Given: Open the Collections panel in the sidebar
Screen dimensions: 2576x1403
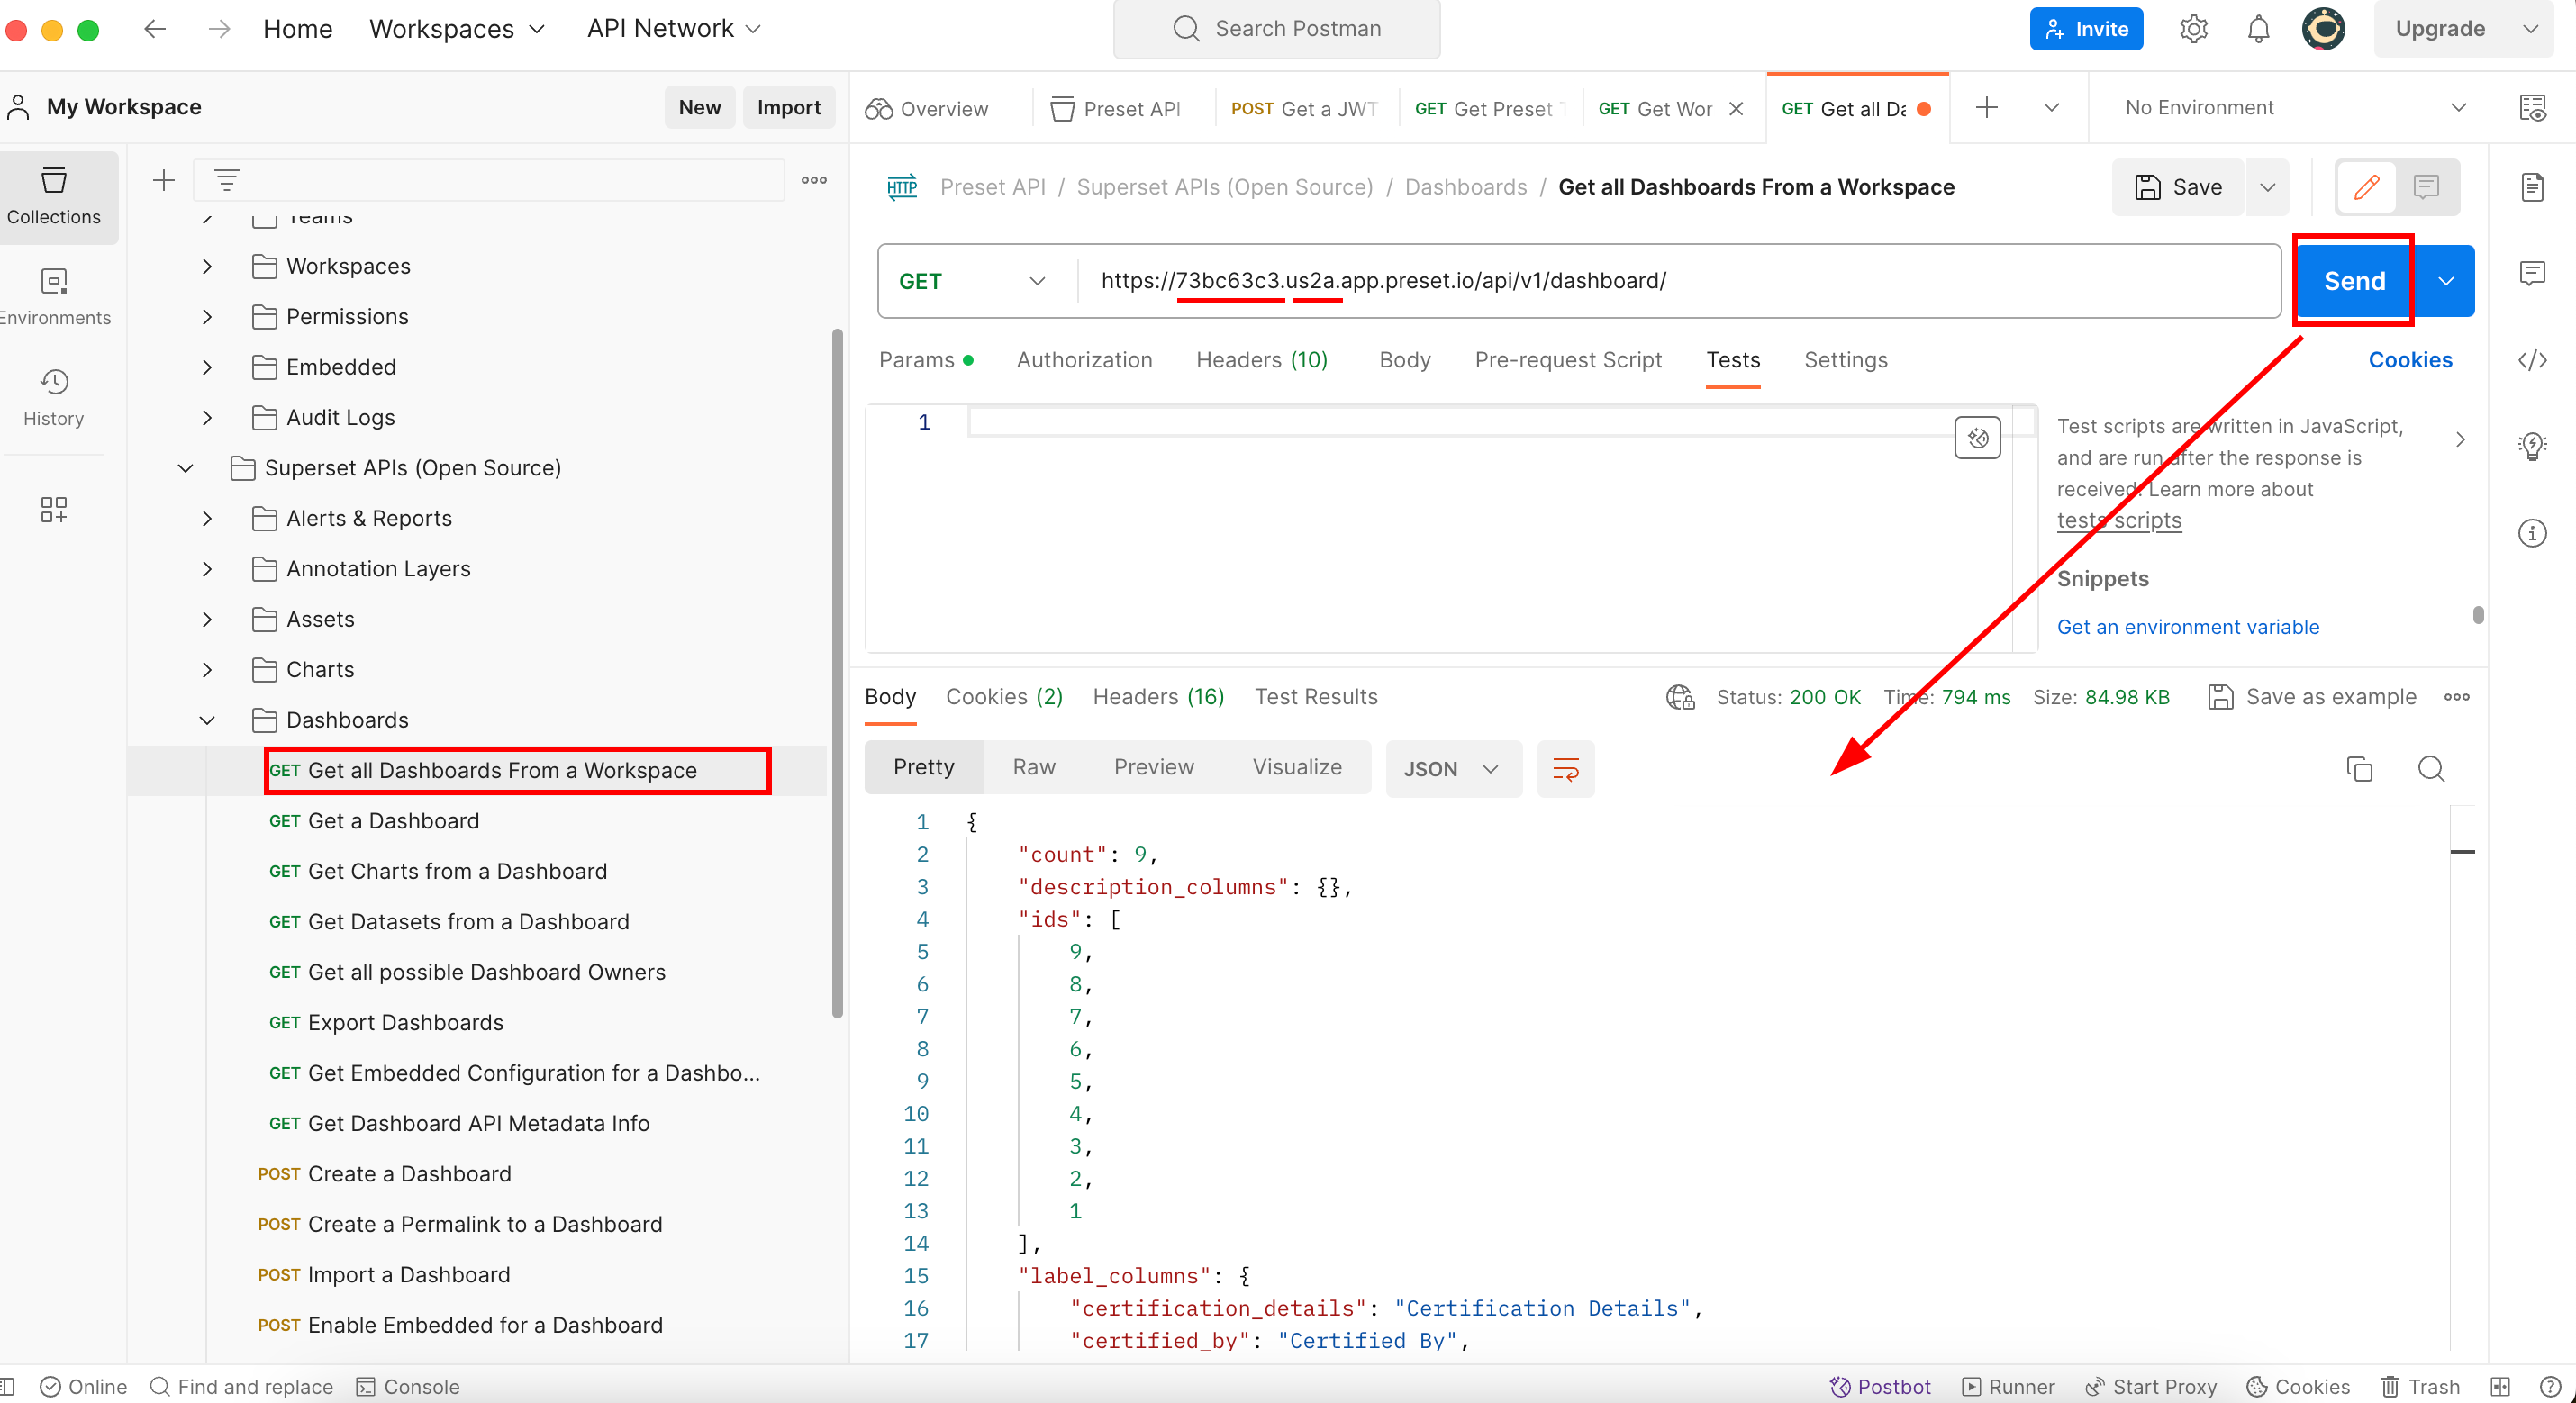Looking at the screenshot, I should click(55, 197).
